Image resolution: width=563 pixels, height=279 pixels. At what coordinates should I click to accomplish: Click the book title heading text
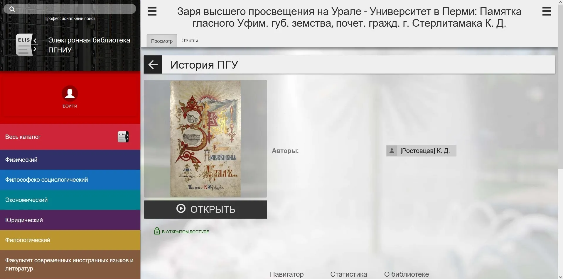349,17
